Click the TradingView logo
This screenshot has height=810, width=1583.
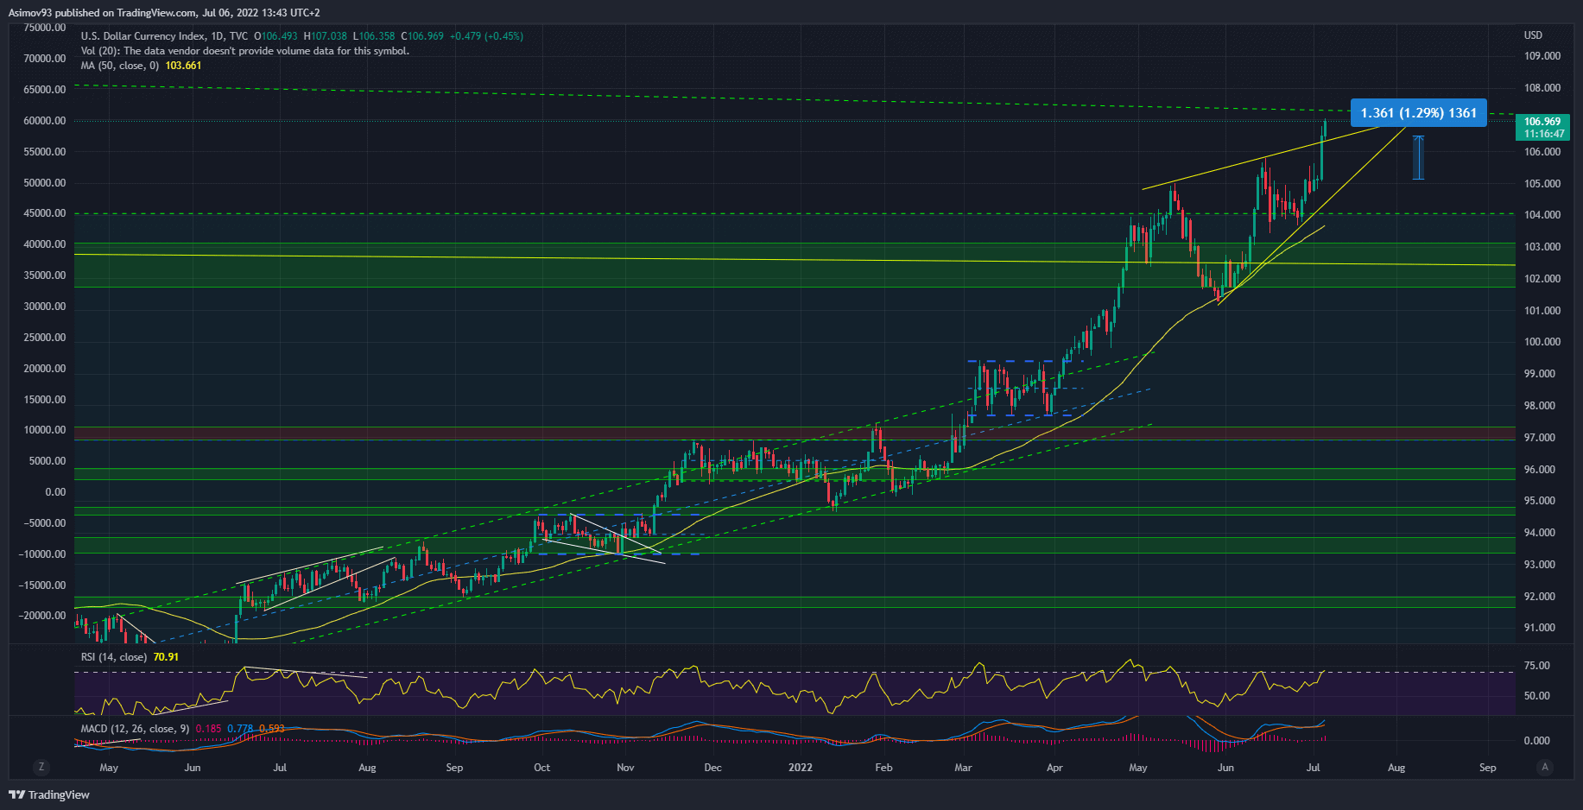[49, 794]
